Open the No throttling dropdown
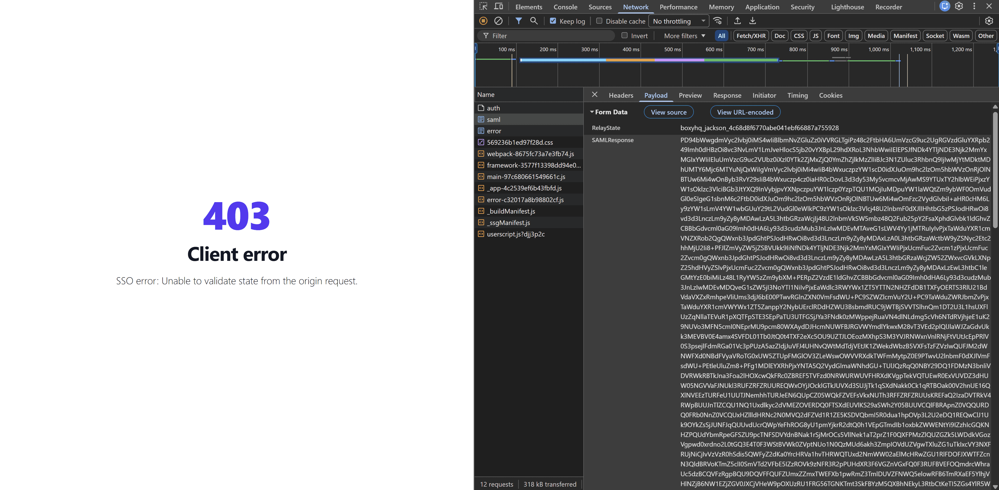Screen dimensions: 999x490 pyautogui.click(x=679, y=21)
